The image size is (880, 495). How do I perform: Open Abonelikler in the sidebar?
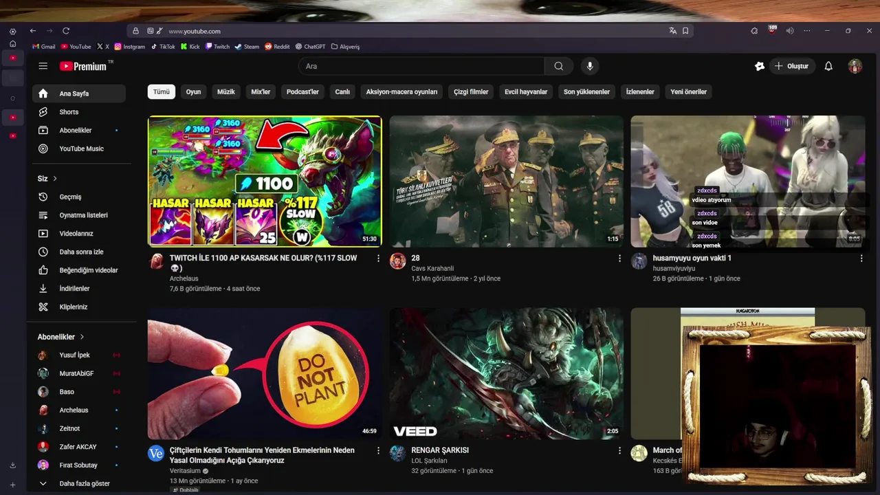(x=79, y=131)
